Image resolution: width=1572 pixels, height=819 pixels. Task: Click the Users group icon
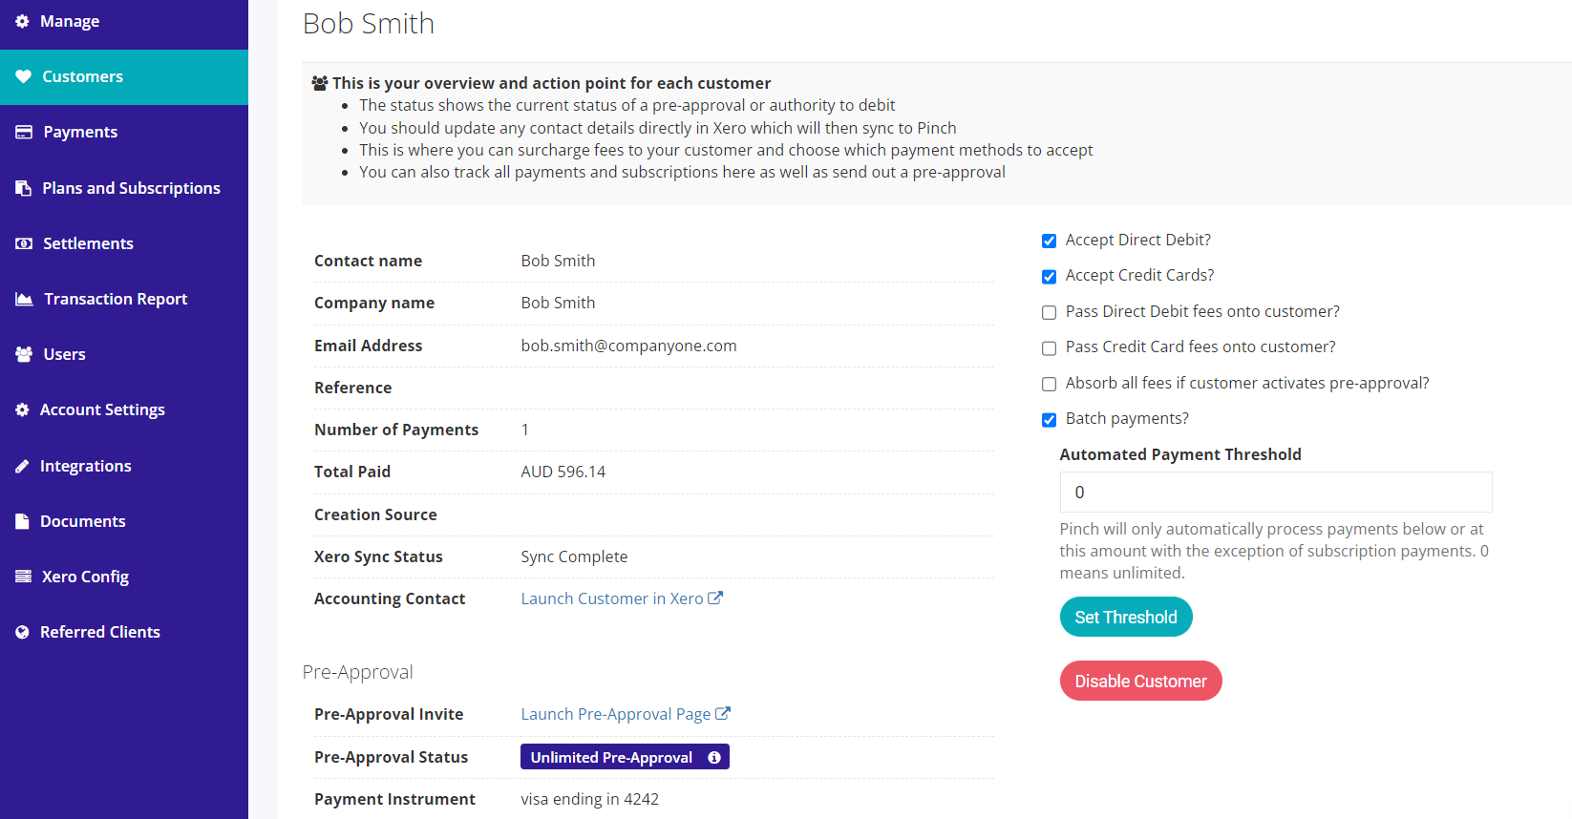(x=24, y=354)
